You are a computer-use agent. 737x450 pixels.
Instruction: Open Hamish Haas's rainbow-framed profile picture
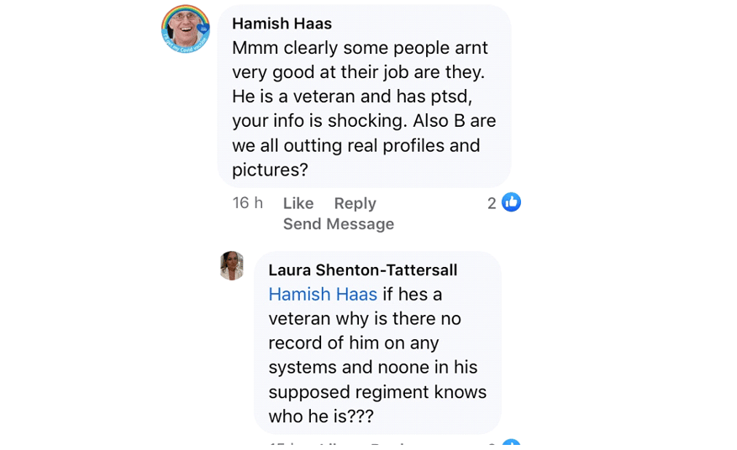coord(185,29)
